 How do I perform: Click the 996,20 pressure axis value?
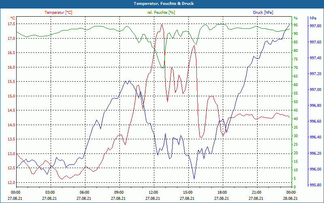[x=315, y=153]
